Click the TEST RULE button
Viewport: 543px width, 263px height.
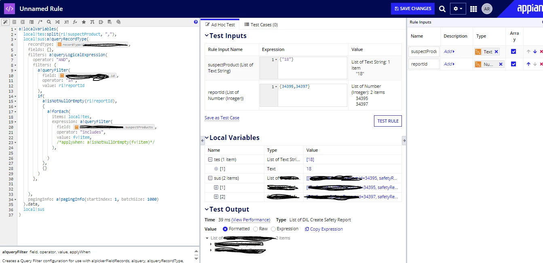388,121
